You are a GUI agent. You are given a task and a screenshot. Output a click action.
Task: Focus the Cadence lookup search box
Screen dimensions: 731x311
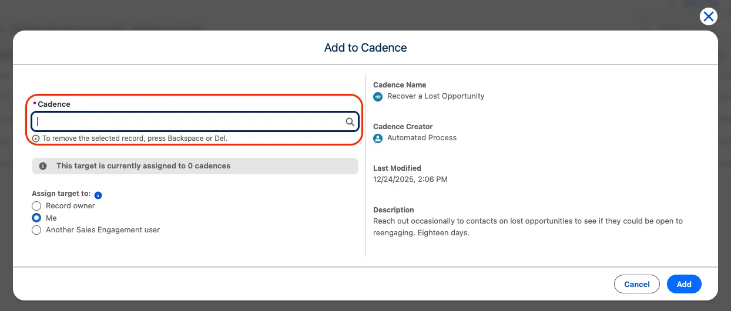[x=188, y=122]
